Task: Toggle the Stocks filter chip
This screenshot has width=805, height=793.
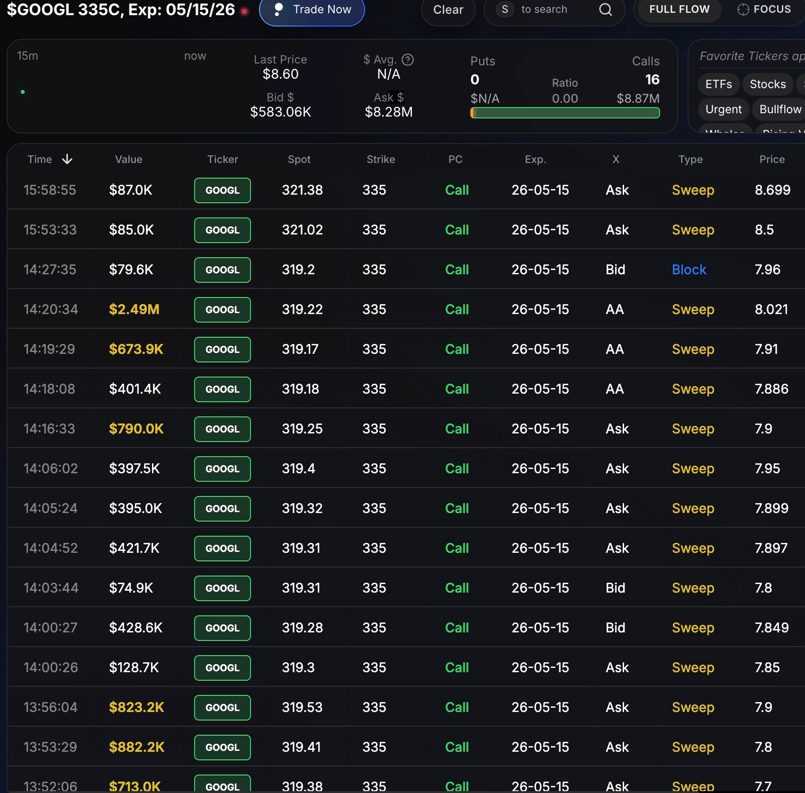Action: tap(768, 84)
